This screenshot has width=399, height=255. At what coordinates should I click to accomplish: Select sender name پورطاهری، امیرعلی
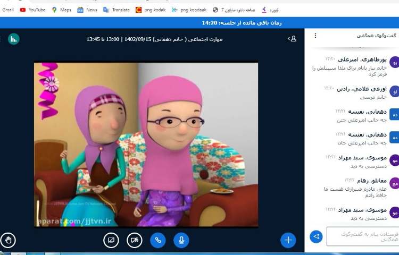[362, 59]
